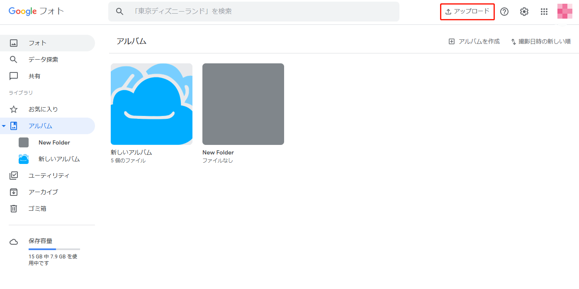579x289 pixels.
Task: Click the アルバム page heading
Action: (131, 41)
